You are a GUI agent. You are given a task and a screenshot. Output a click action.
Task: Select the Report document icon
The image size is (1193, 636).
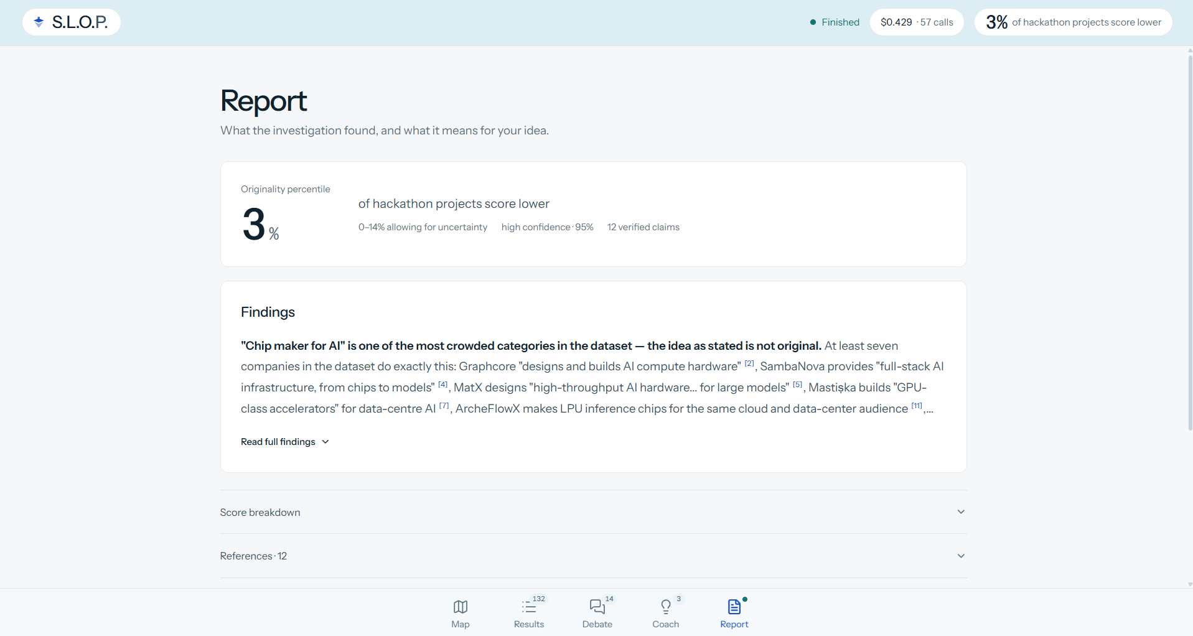[734, 606]
